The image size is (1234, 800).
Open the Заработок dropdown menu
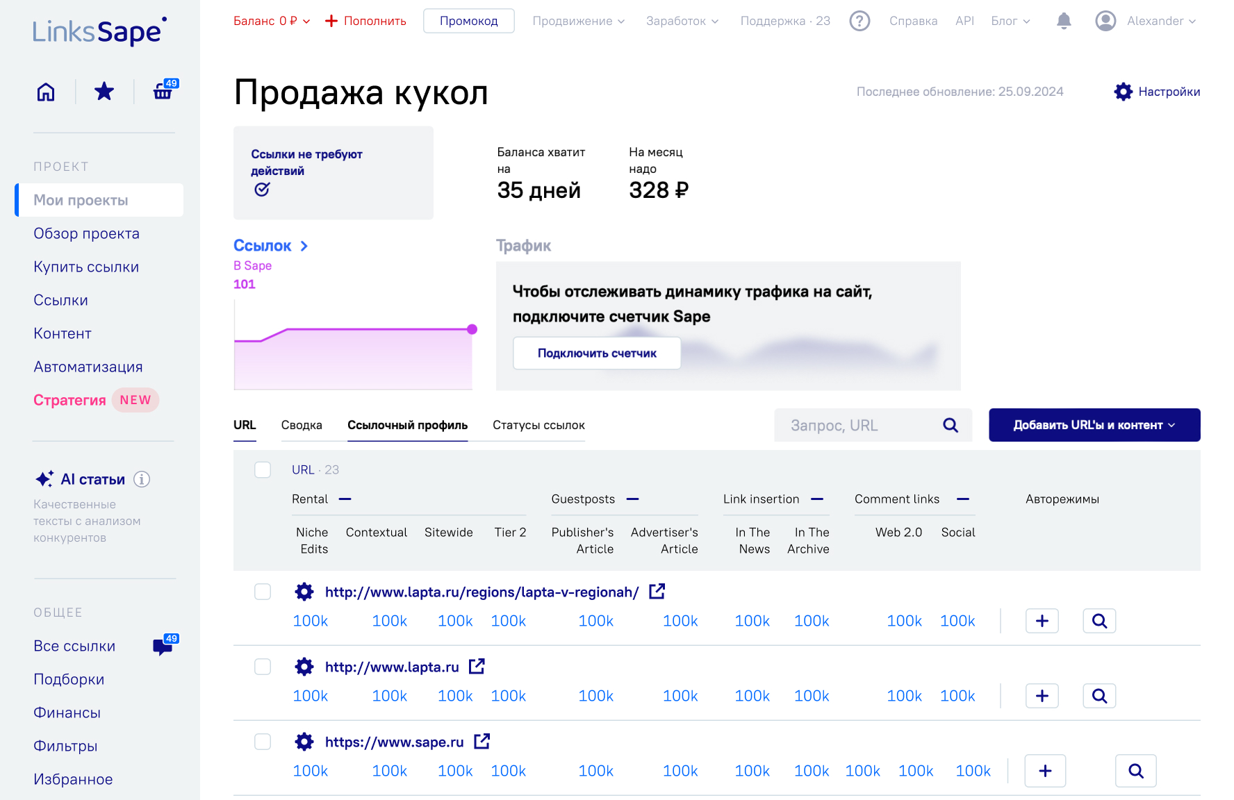[682, 21]
